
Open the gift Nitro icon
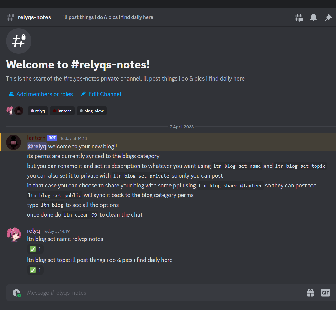tap(310, 293)
